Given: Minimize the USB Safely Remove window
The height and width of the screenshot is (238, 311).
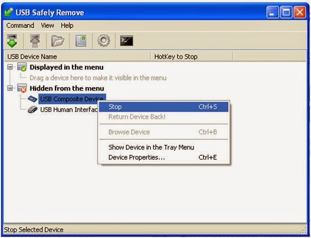Looking at the screenshot, I should [272, 12].
